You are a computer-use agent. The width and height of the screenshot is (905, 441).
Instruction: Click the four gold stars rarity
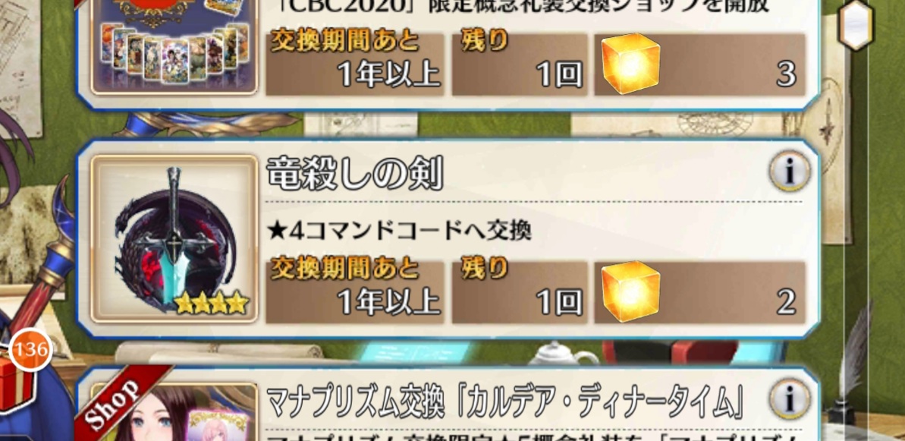pos(211,302)
